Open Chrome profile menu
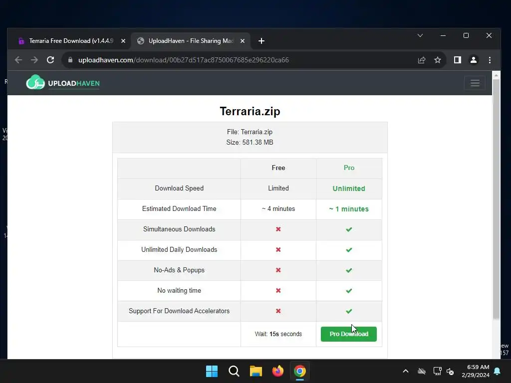Image resolution: width=511 pixels, height=383 pixels. (473, 60)
